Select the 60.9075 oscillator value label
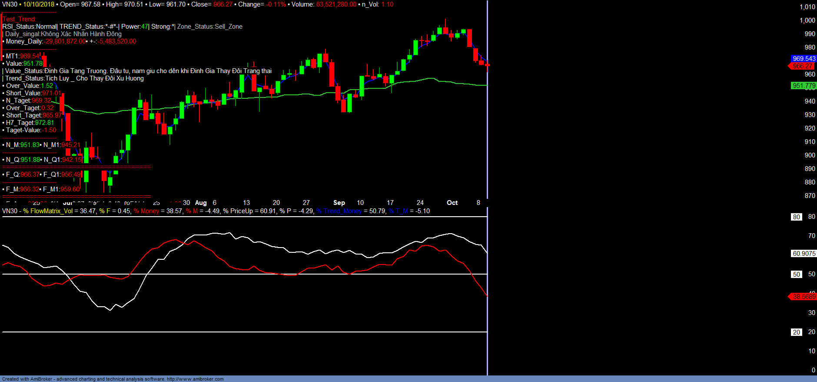This screenshot has width=817, height=382. (804, 253)
